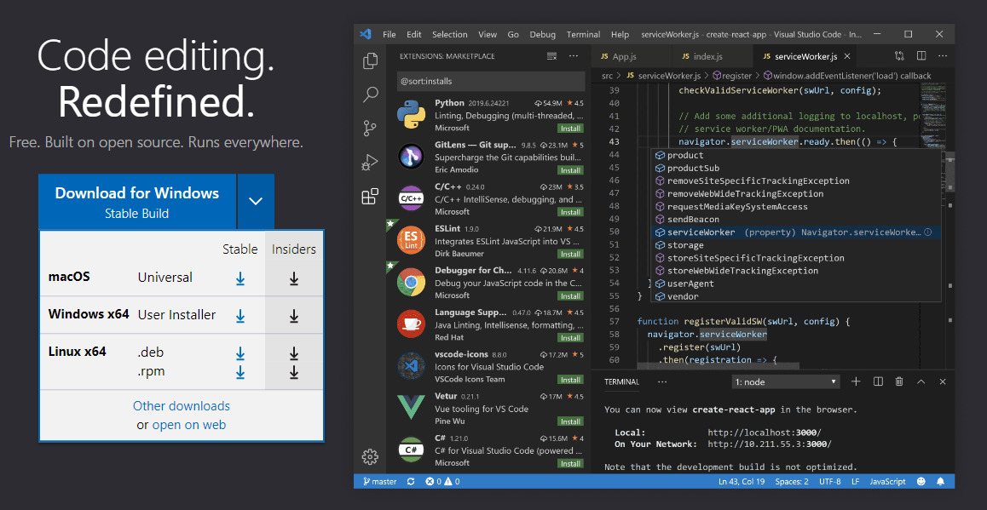
Task: Click Download for Windows Stable Build button
Action: point(136,201)
